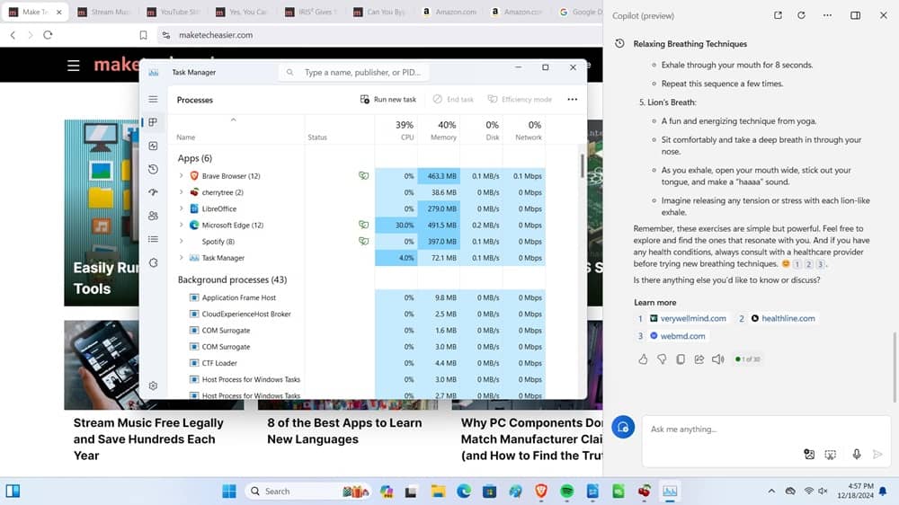Open the Users page in Task Manager sidebar
Viewport: 899px width, 505px height.
click(153, 216)
